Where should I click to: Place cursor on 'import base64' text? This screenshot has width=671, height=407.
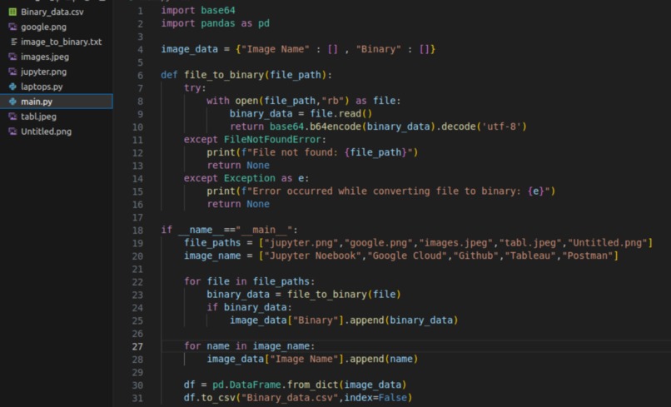pos(198,10)
